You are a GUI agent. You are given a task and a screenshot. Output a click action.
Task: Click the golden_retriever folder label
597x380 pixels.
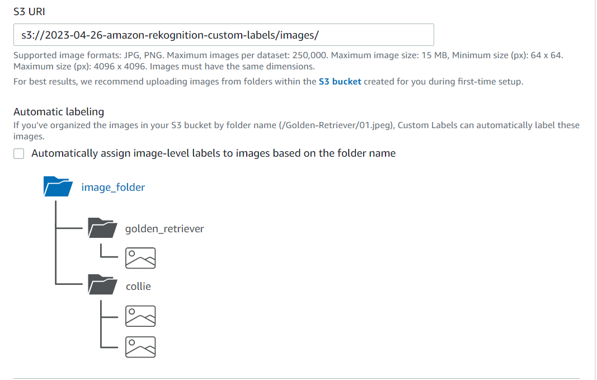tap(164, 228)
